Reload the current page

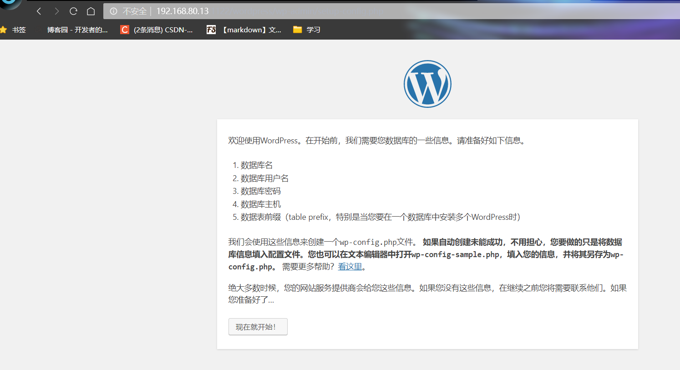pos(73,11)
